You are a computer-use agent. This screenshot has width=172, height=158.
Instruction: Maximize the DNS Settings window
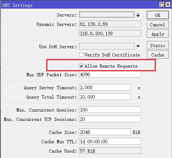162,5
